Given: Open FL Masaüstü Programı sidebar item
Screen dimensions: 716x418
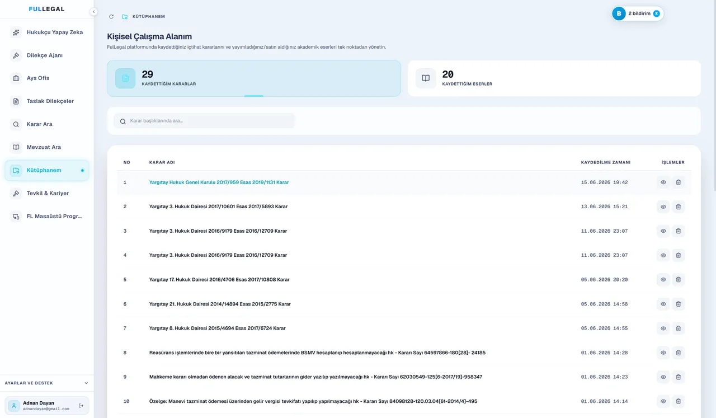Looking at the screenshot, I should pyautogui.click(x=47, y=217).
